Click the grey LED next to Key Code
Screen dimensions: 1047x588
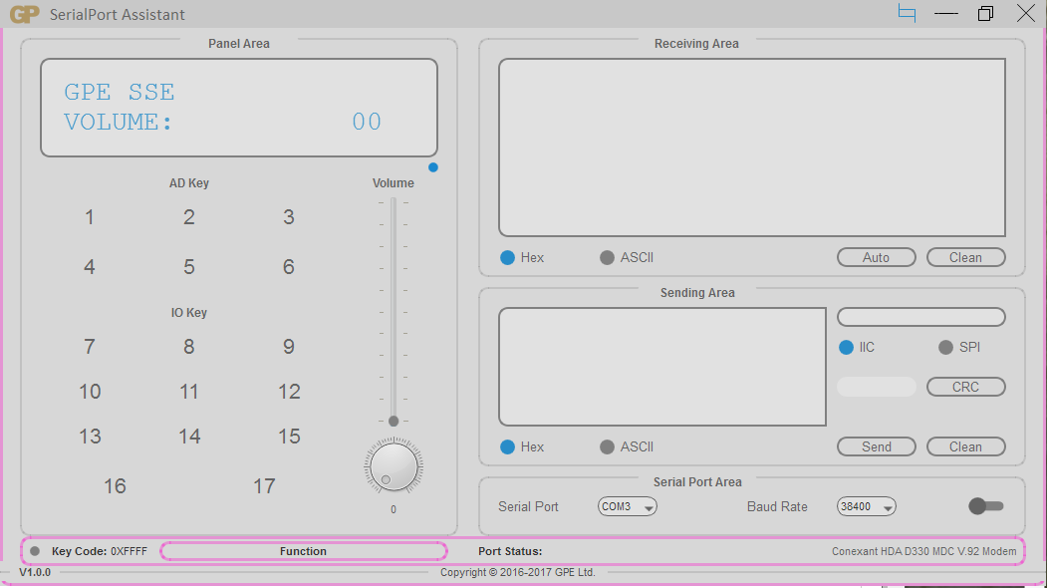35,551
